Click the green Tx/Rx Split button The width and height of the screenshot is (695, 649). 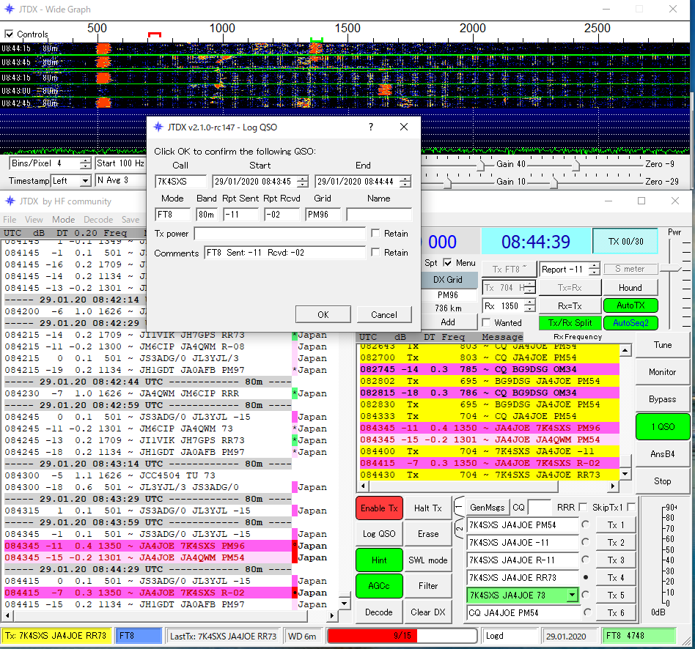pos(570,323)
